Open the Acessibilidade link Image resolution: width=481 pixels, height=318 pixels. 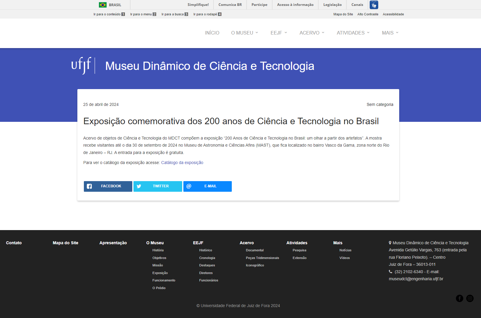click(x=393, y=14)
